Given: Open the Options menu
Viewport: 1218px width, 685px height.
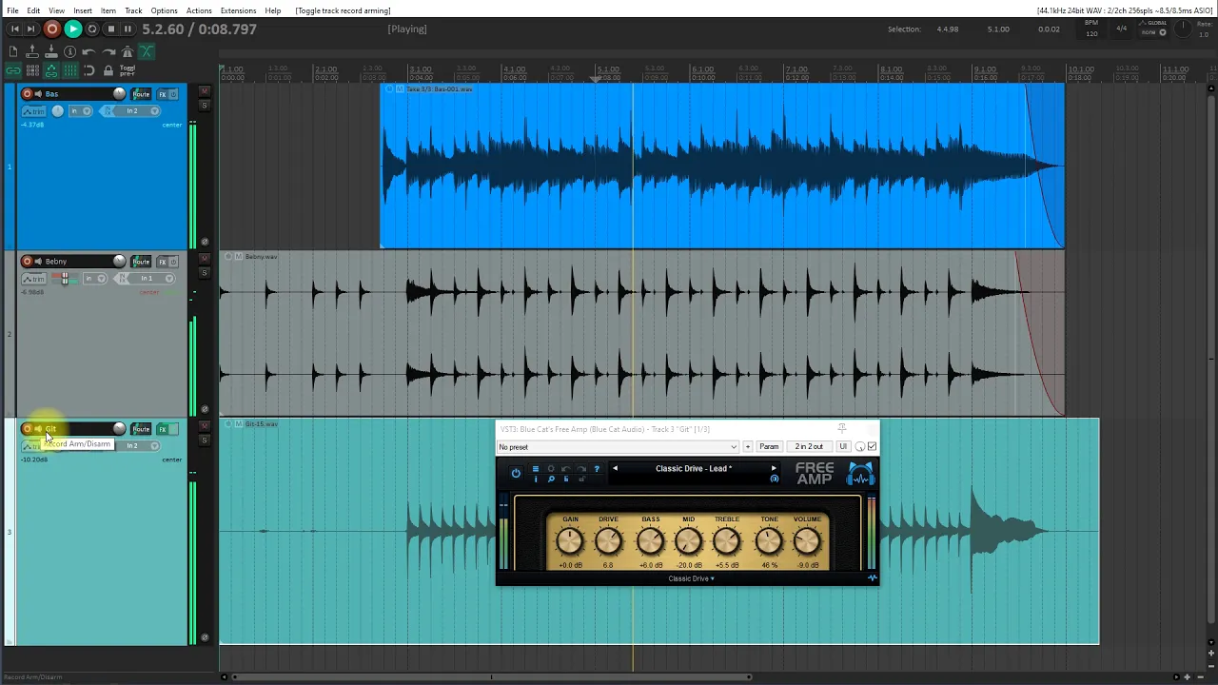Looking at the screenshot, I should (164, 10).
